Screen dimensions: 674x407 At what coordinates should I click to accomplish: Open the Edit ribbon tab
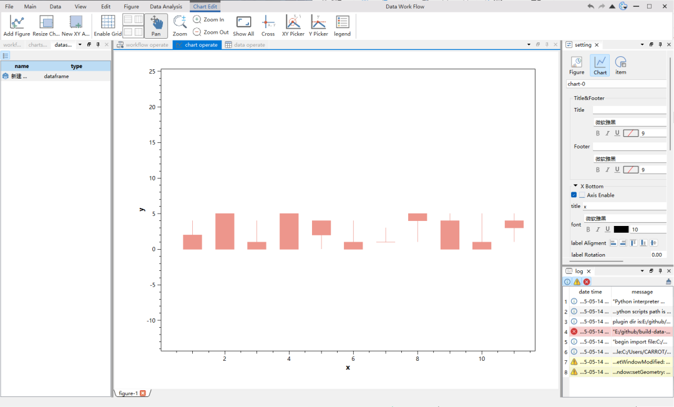pyautogui.click(x=105, y=6)
